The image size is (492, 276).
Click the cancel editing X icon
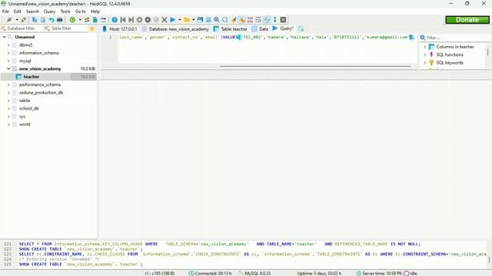pyautogui.click(x=165, y=20)
